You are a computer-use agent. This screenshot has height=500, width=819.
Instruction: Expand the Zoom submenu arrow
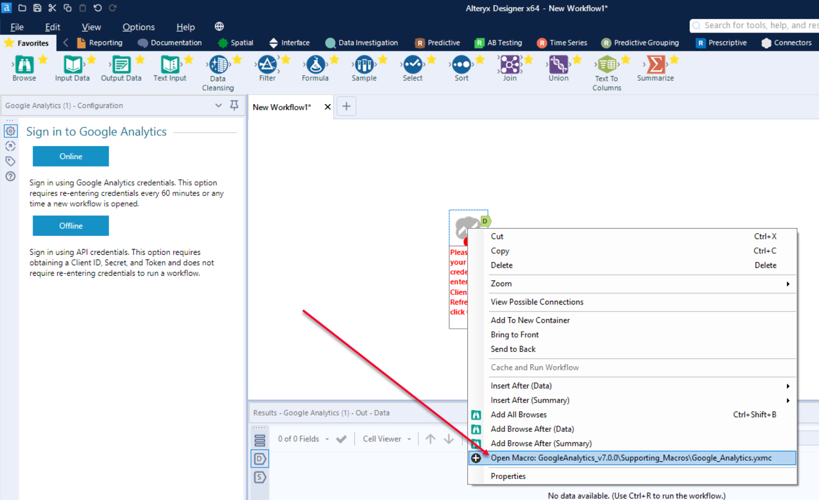787,284
